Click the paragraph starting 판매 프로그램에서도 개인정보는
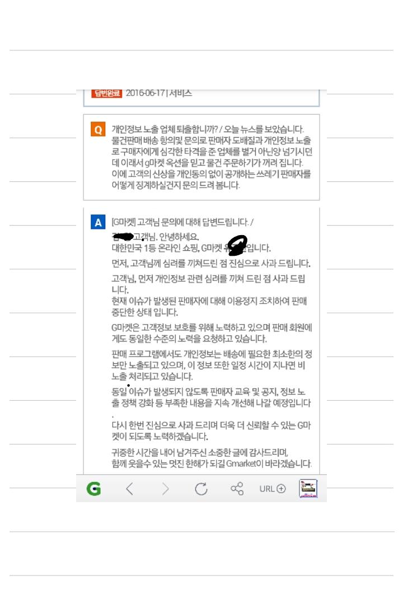Viewport: 403px width, 590px height. [212, 365]
